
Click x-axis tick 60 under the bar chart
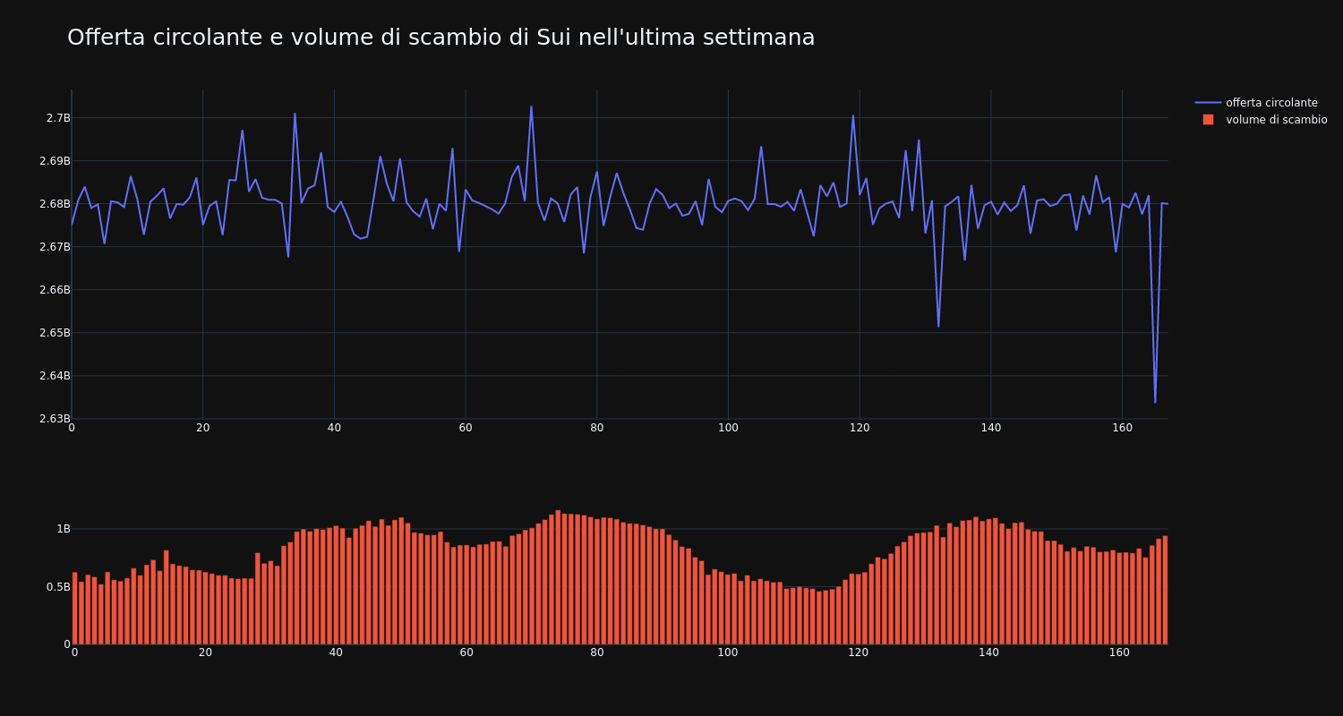466,653
